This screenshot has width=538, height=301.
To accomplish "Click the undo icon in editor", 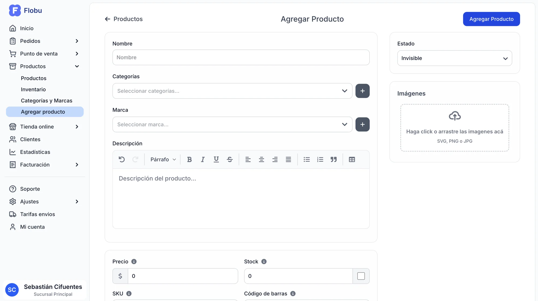I will (122, 159).
